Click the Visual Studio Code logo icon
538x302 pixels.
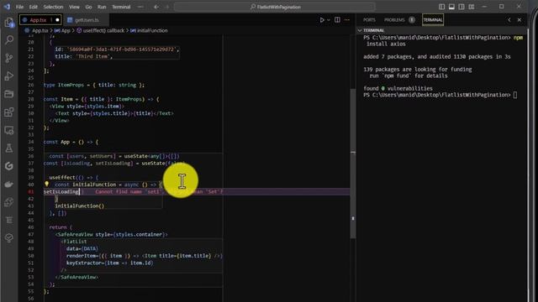(x=7, y=7)
